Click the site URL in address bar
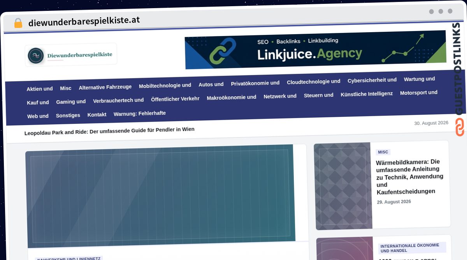The height and width of the screenshot is (260, 467). coord(84,21)
